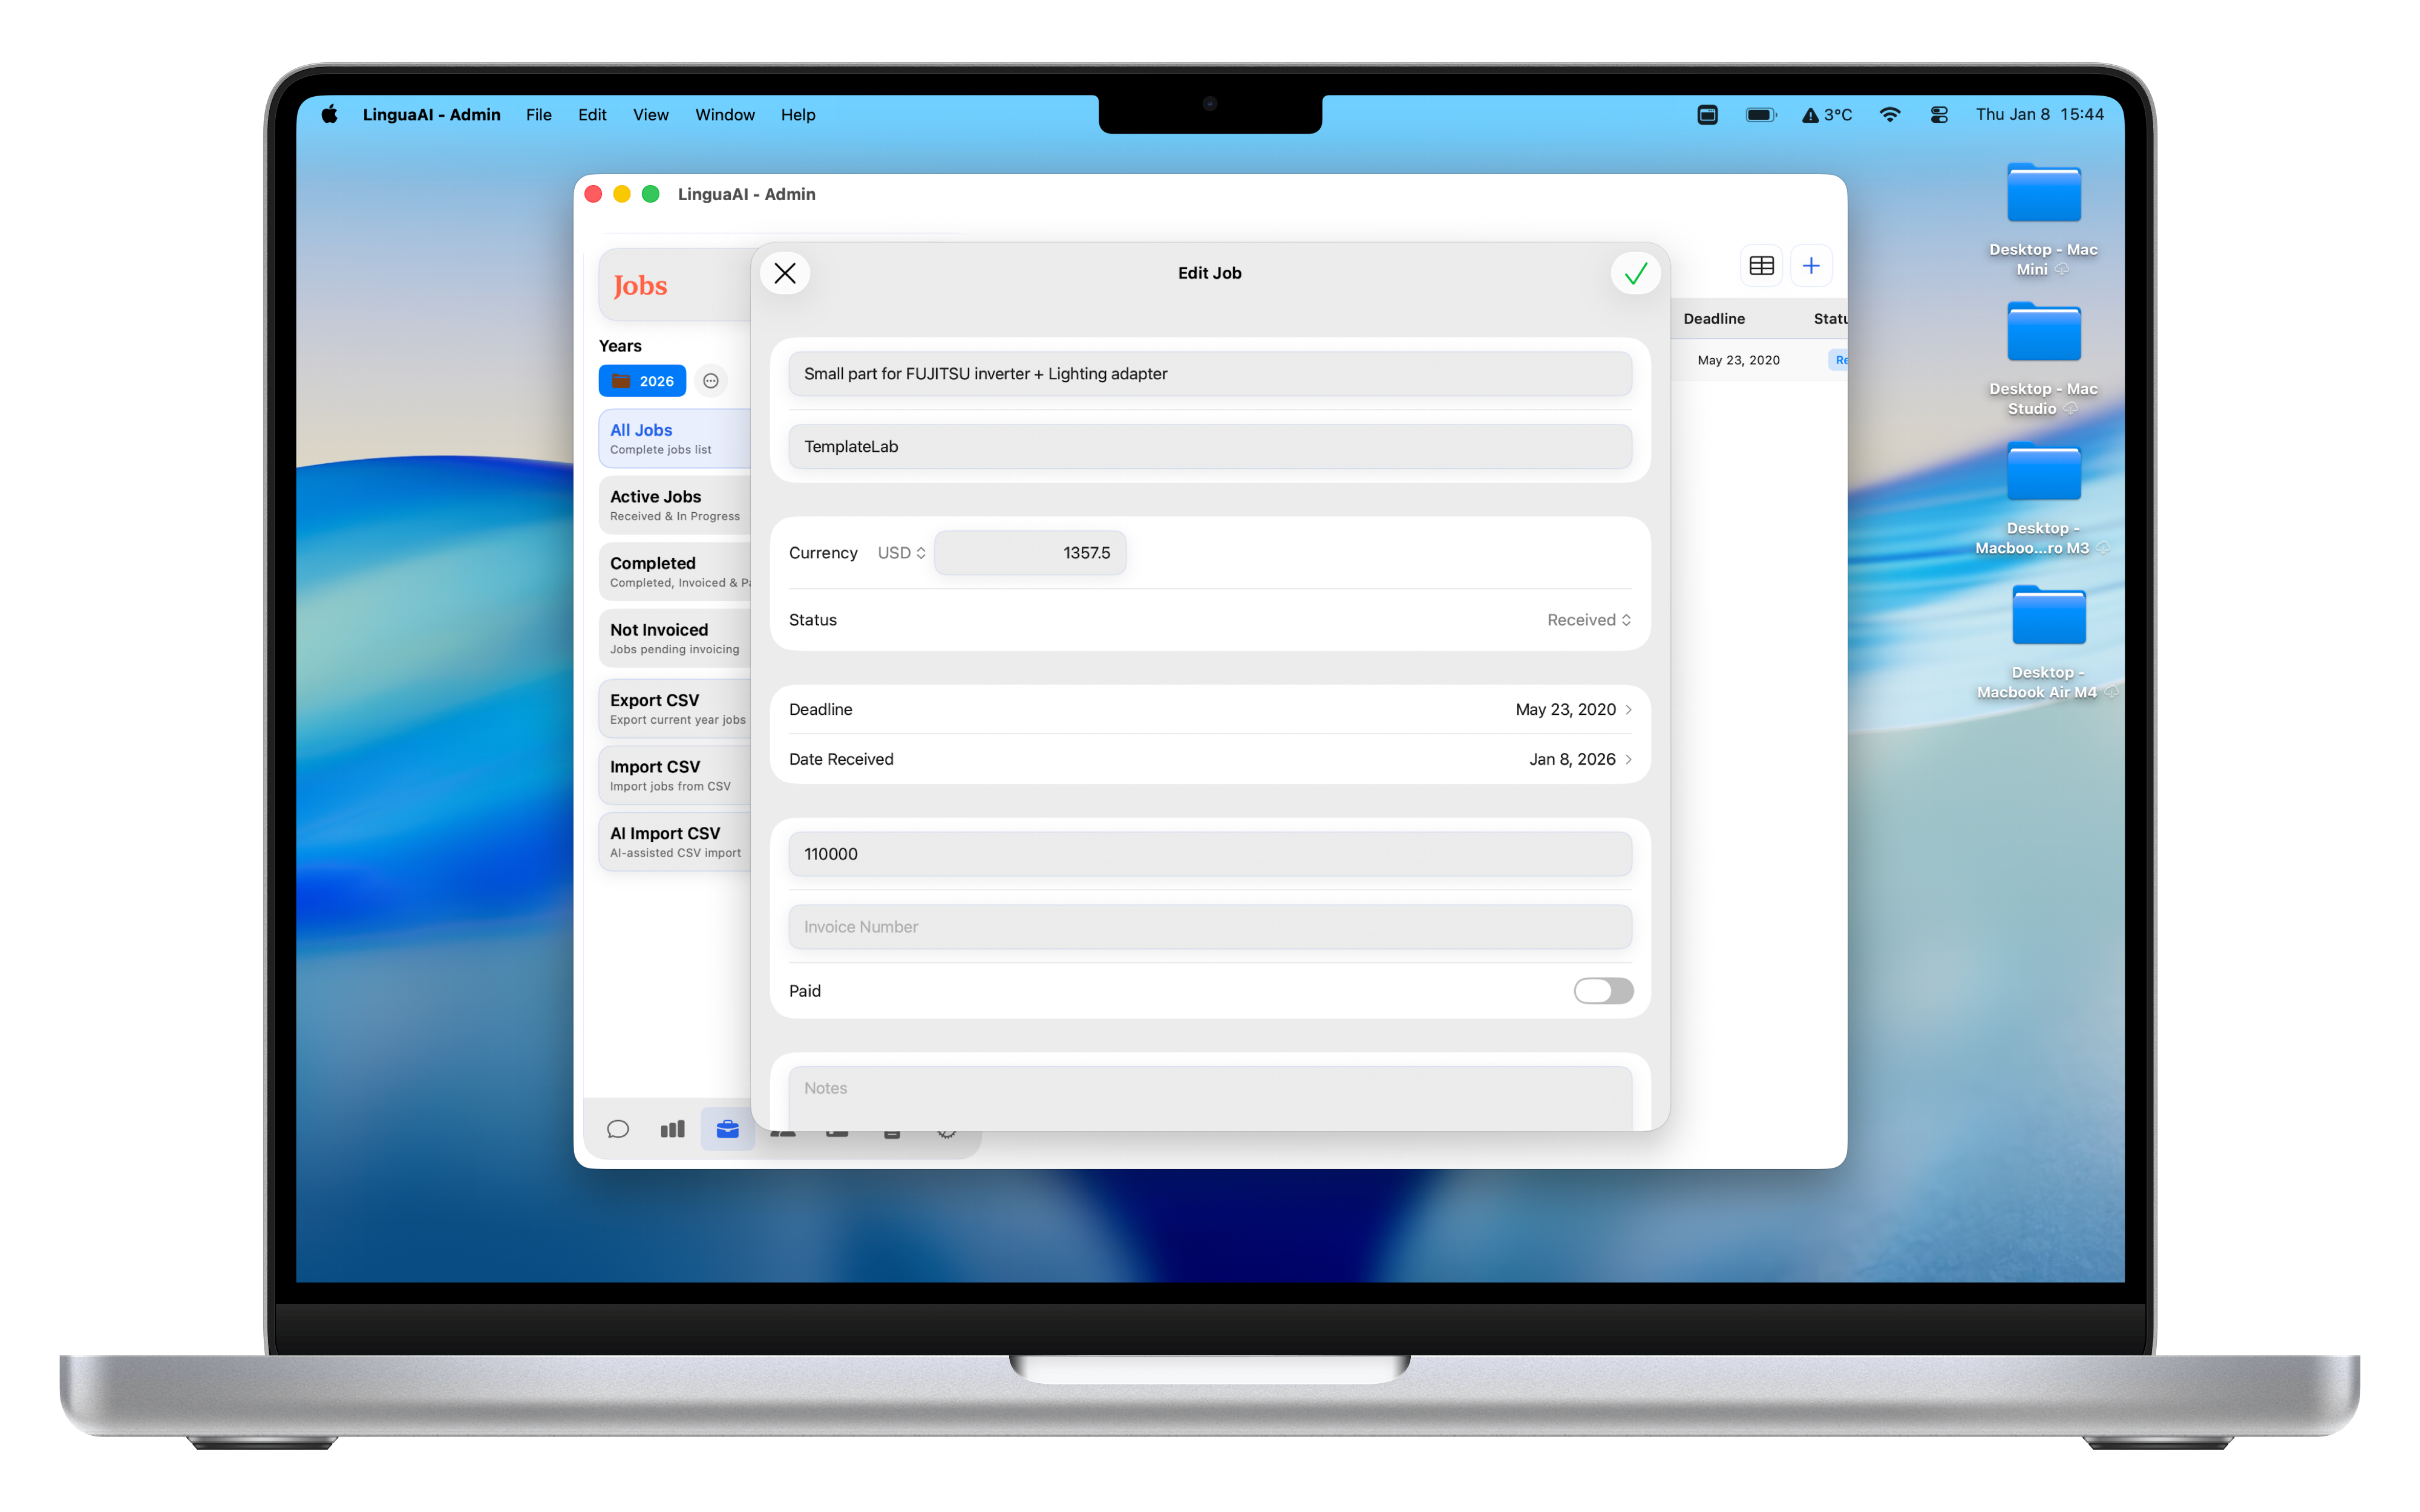Select the briefcase jobs icon
The height and width of the screenshot is (1512, 2420).
click(x=727, y=1129)
